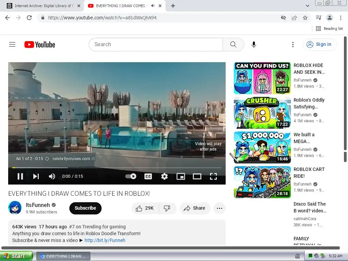
Task: Open on-screen keyboard tray icon
Action: click(298, 256)
